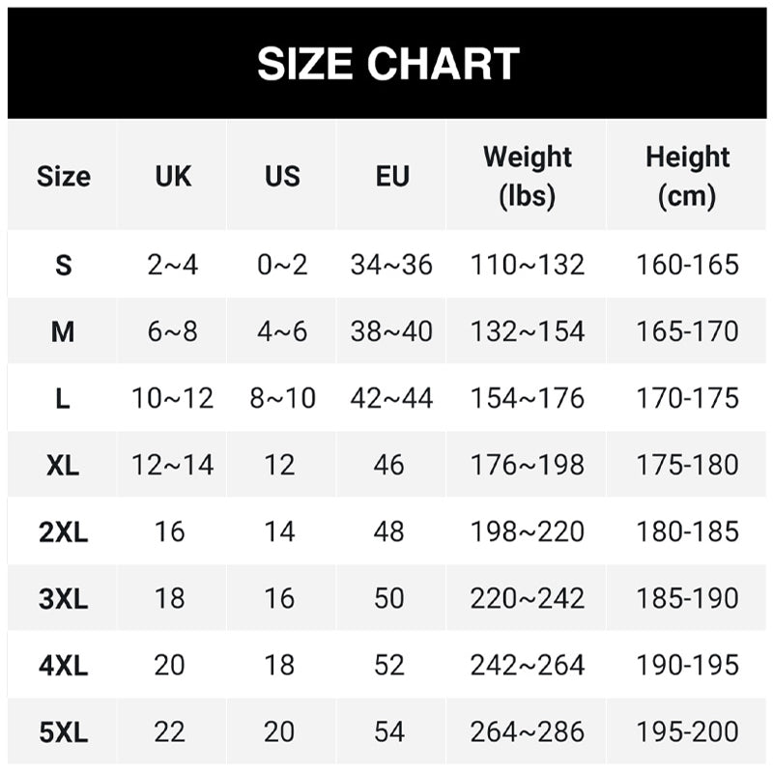Select the M size row label
Image resolution: width=773 pixels, height=773 pixels.
(63, 331)
